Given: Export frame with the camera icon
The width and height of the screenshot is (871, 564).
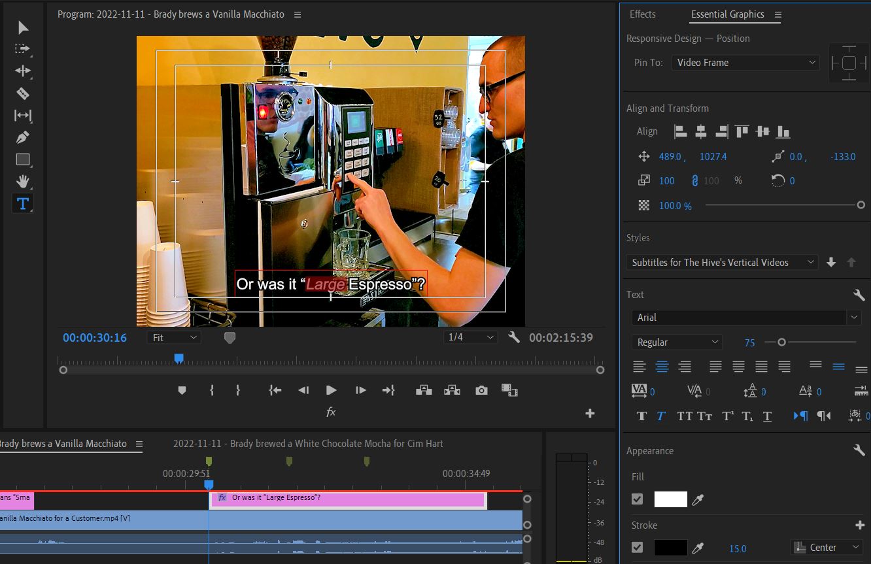Looking at the screenshot, I should (x=481, y=390).
